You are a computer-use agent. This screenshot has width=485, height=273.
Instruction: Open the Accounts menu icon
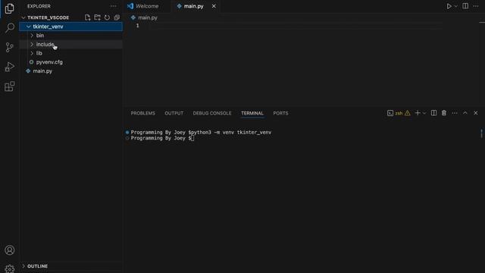pos(9,250)
